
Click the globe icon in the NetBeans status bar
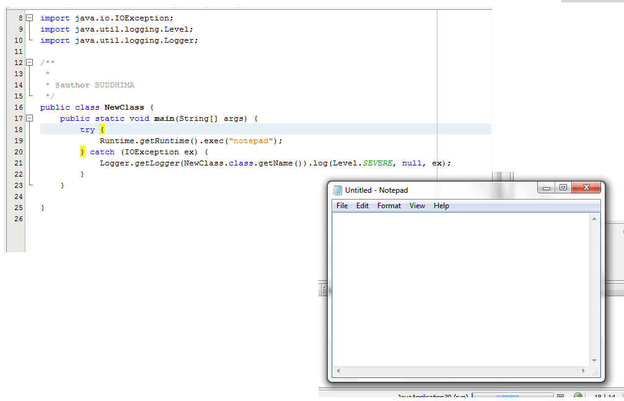[x=577, y=396]
